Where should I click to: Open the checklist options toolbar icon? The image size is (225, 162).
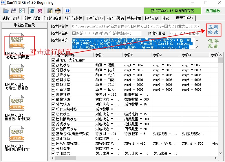[x=22, y=11]
